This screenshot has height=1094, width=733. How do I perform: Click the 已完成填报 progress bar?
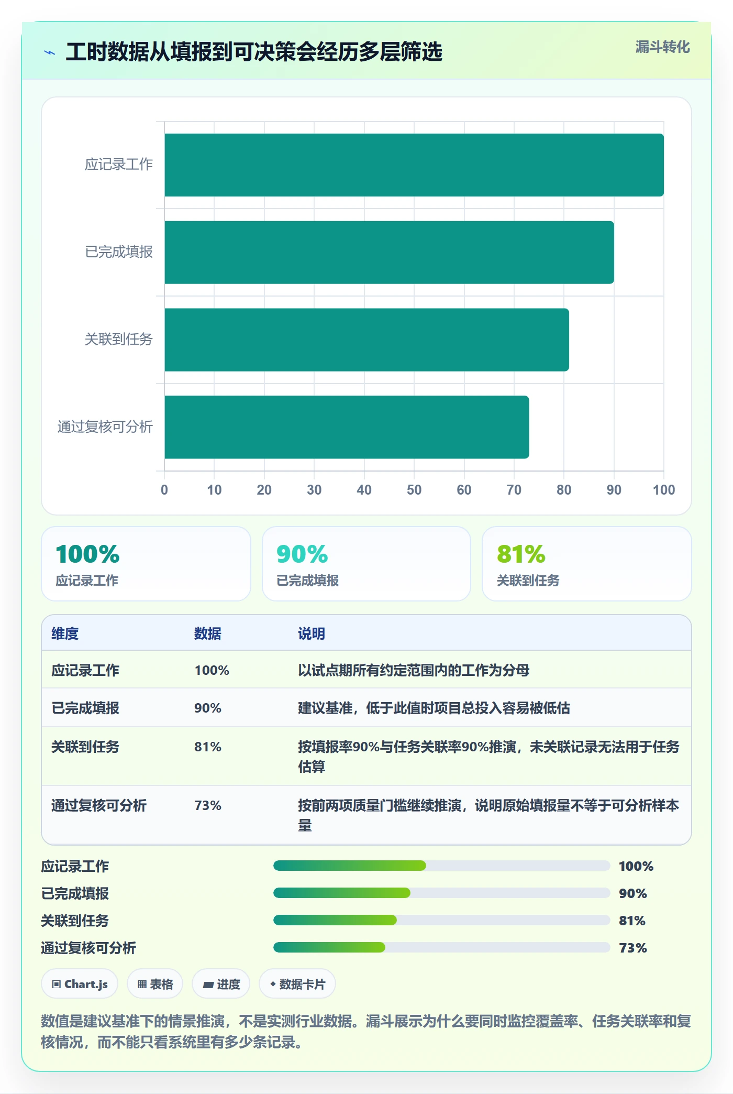point(441,893)
